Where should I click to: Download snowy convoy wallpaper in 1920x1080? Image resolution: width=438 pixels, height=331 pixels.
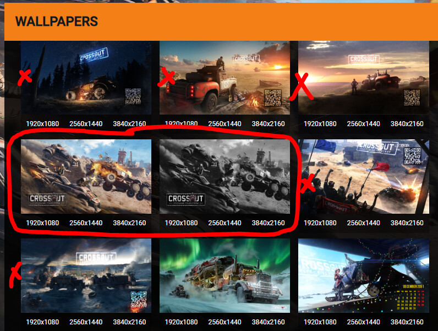pyautogui.click(x=42, y=322)
